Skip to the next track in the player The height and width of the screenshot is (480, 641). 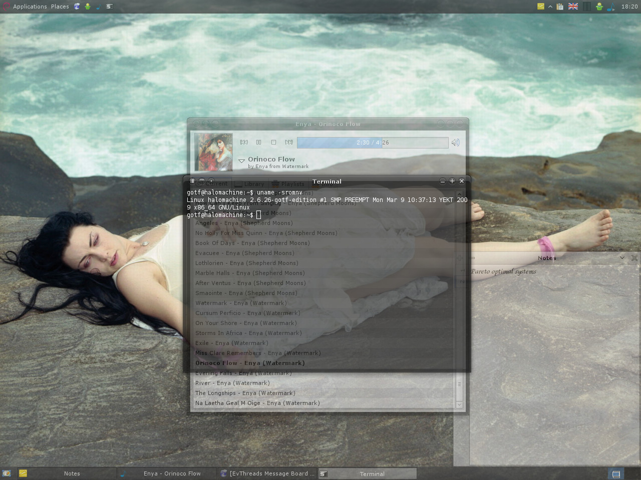(x=289, y=142)
